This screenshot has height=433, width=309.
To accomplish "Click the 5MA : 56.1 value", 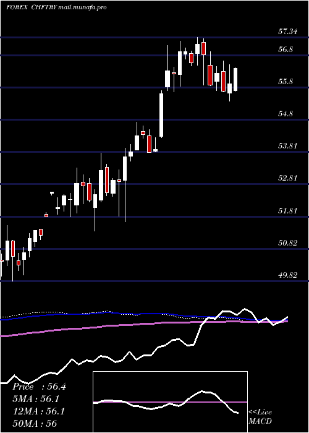I will [36, 399].
